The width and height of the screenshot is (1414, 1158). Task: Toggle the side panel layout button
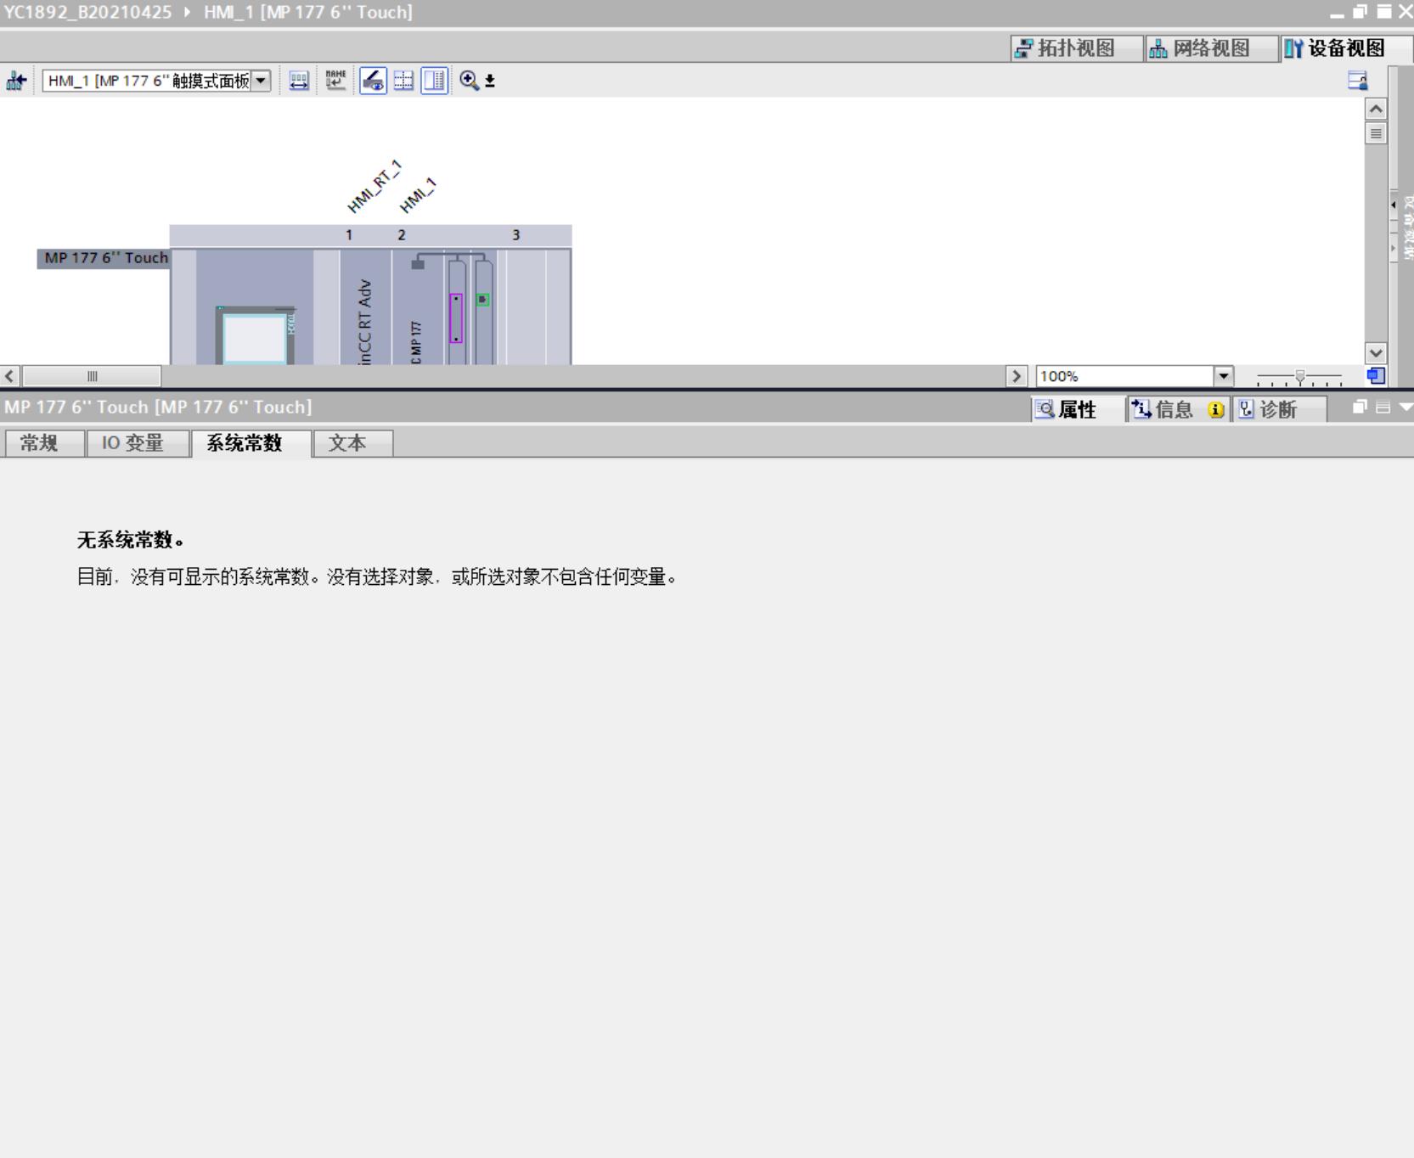(x=434, y=81)
